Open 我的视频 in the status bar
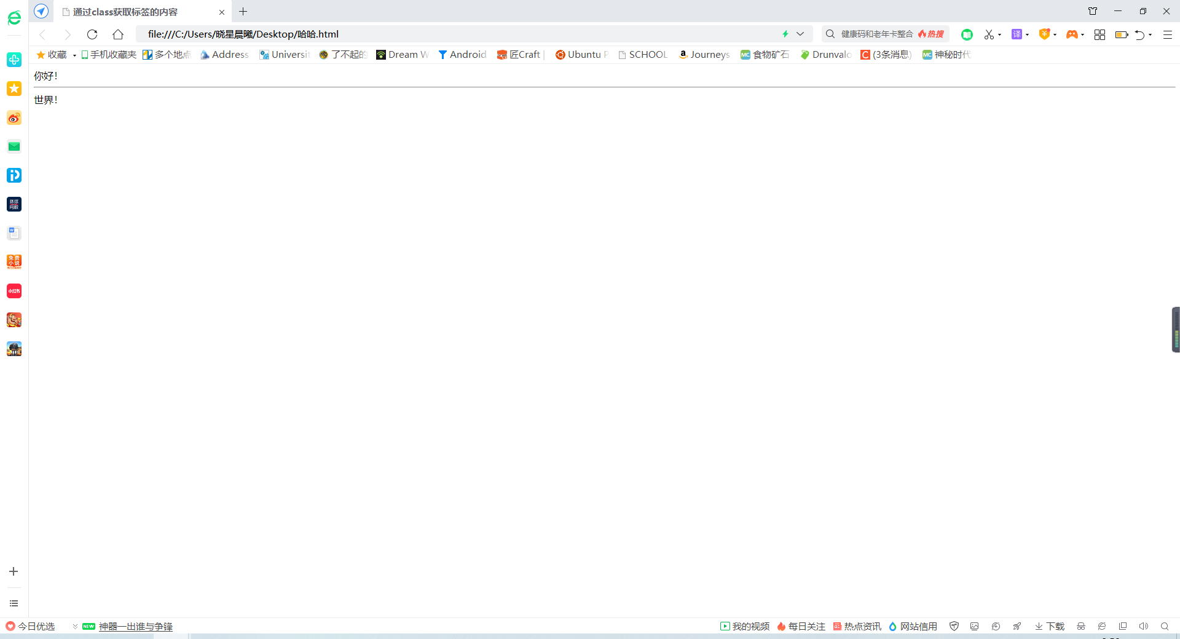The width and height of the screenshot is (1180, 639). click(x=745, y=626)
